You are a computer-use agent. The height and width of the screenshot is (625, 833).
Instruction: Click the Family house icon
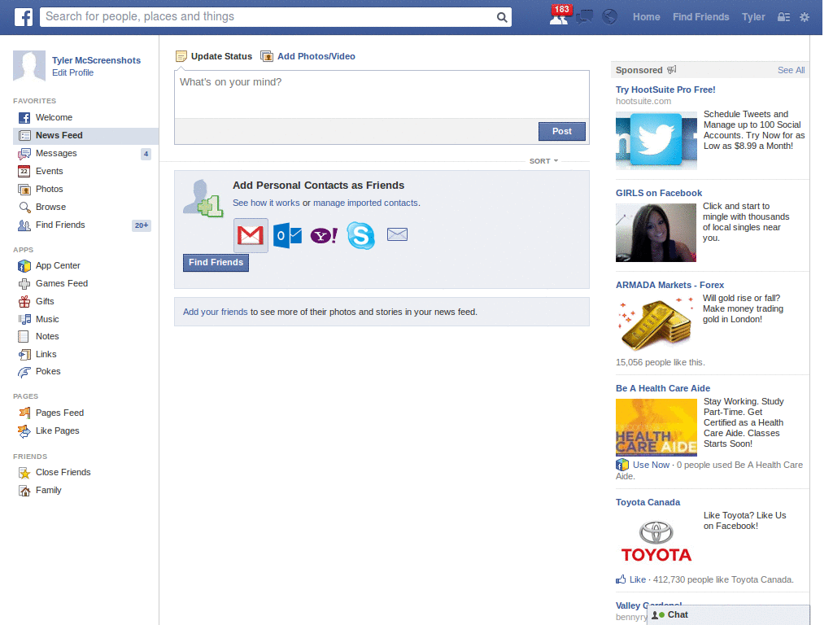tap(24, 491)
